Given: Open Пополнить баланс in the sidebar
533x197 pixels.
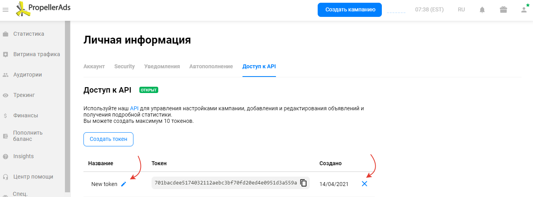Looking at the screenshot, I should tap(28, 136).
